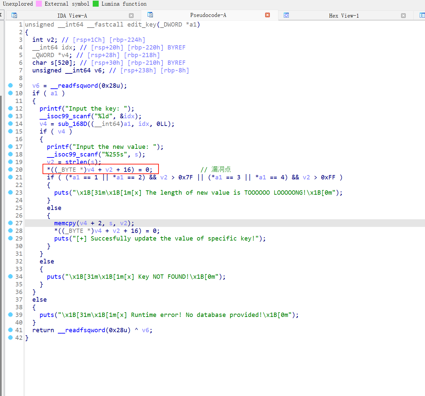Click the pink External symbol legend swatch
The image size is (425, 396).
click(x=39, y=4)
